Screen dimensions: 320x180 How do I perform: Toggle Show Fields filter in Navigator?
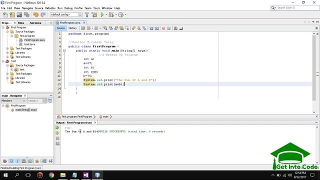click(11, 161)
